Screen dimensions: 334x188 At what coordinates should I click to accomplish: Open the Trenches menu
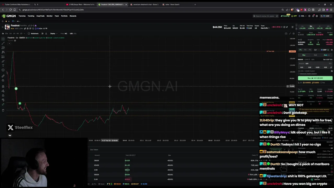pyautogui.click(x=22, y=16)
